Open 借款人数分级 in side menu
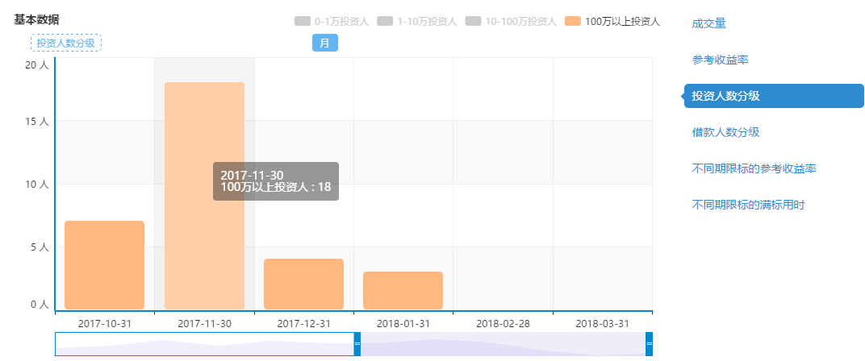Viewport: 865px width, 361px height. pos(725,132)
